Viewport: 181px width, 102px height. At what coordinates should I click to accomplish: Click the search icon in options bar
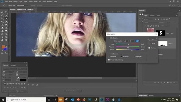pyautogui.click(x=170, y=5)
